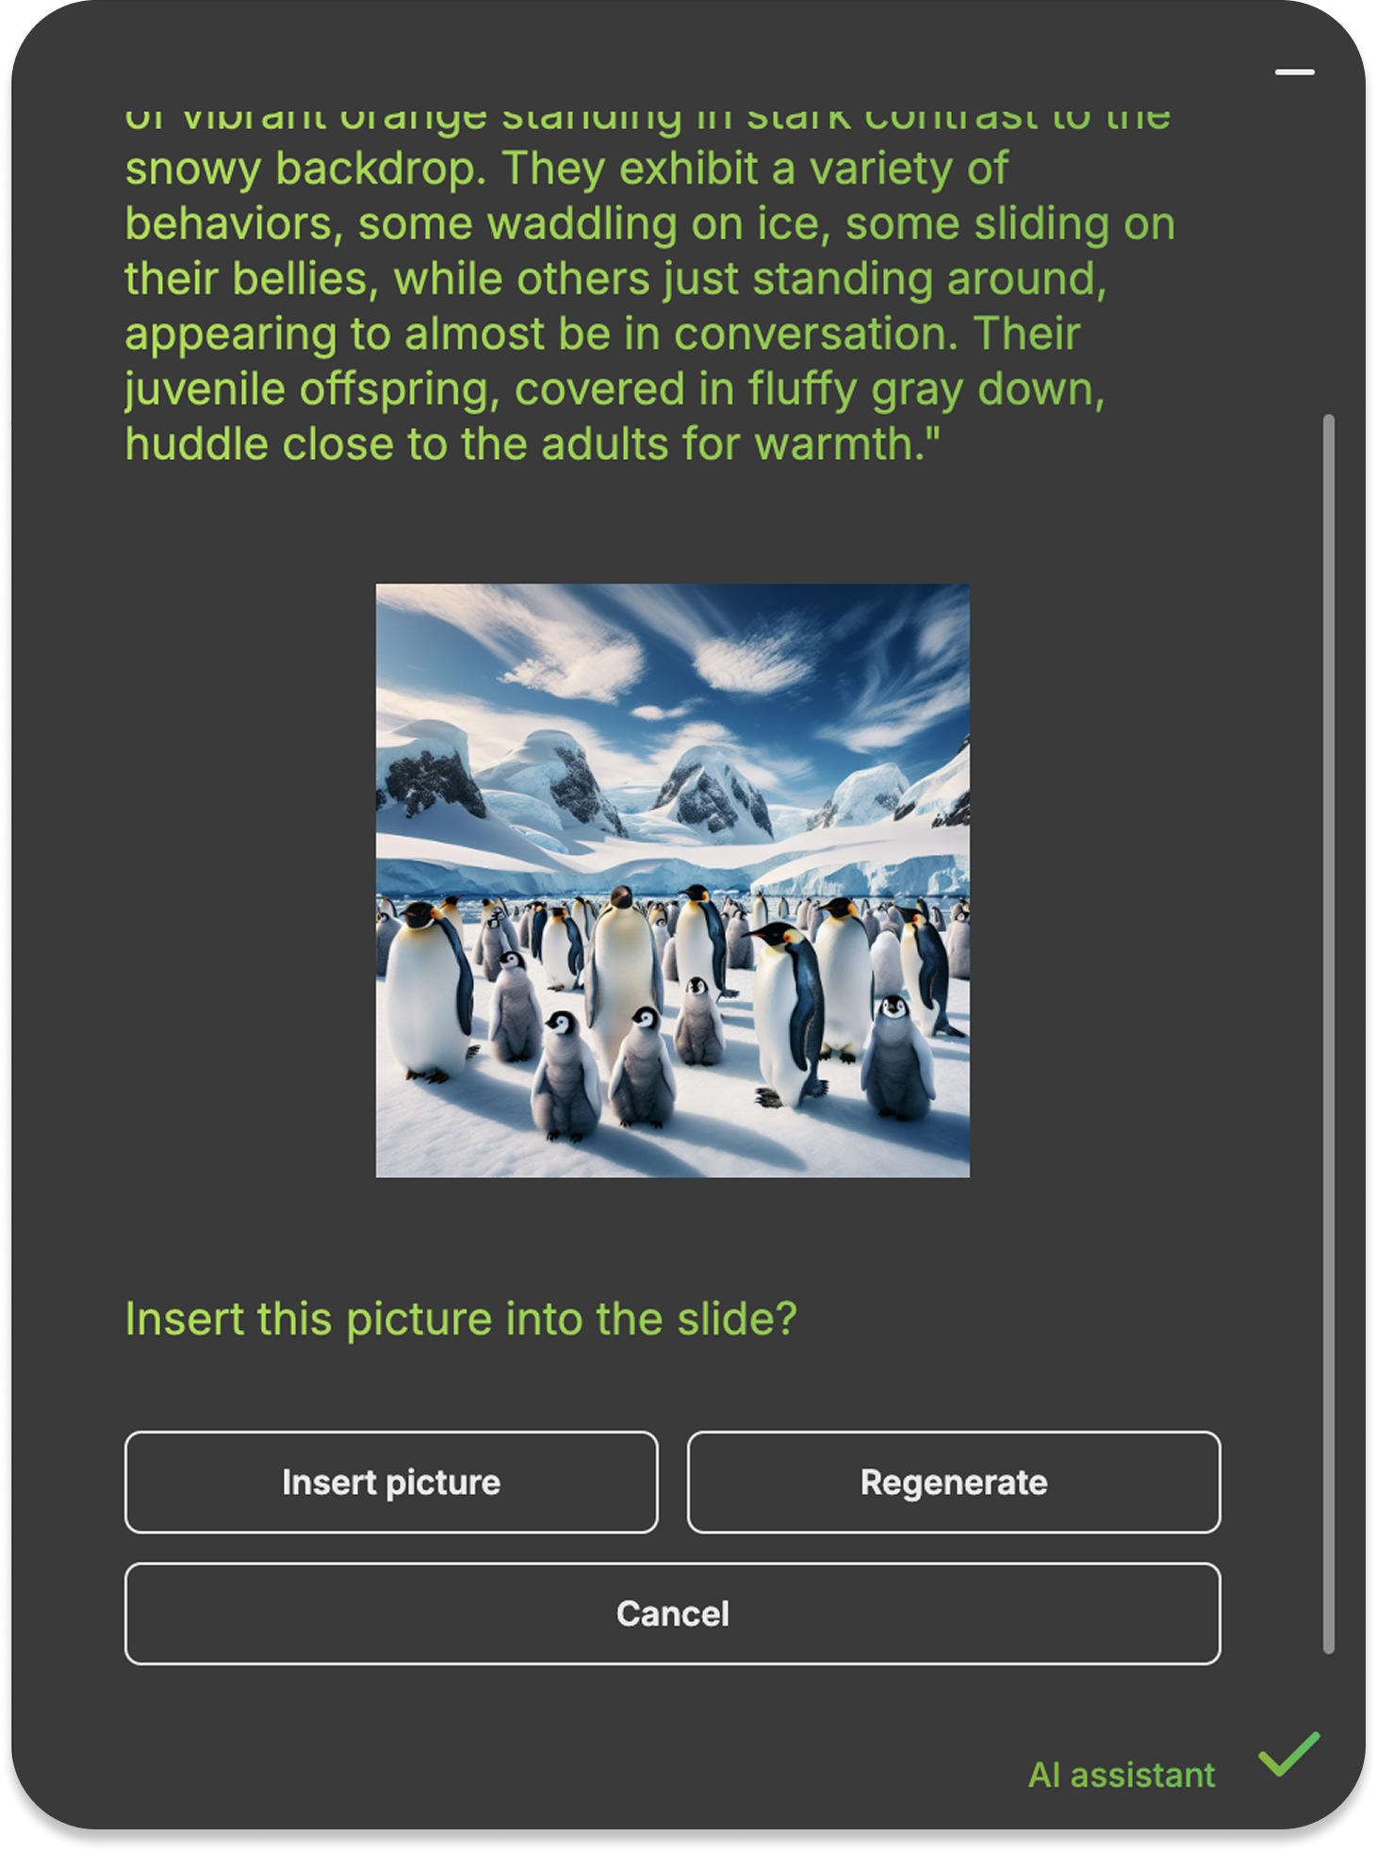Click the "behaviors, some waddling on ice" line
The image size is (1377, 1852).
point(650,224)
